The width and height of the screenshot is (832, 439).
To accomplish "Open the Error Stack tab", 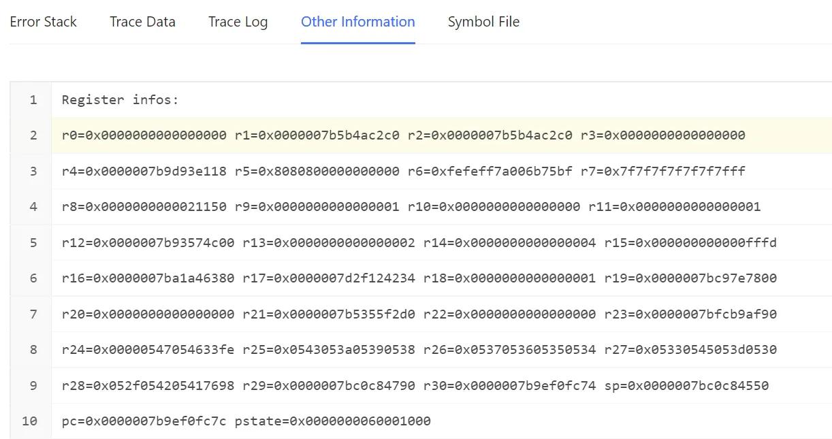I will [43, 22].
